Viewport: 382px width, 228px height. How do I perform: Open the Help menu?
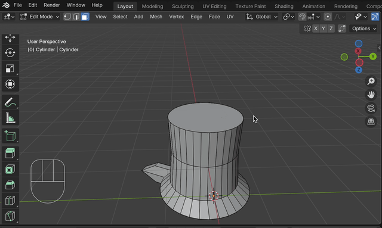pos(97,5)
